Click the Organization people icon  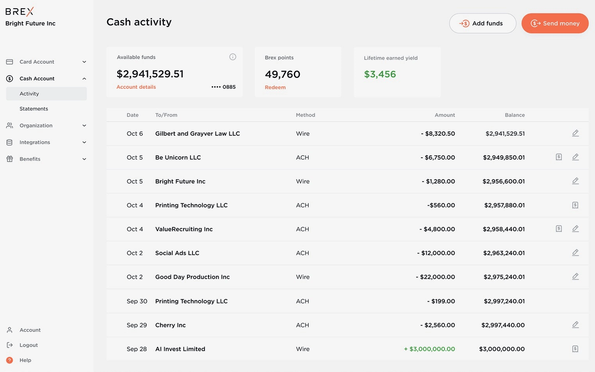click(x=9, y=126)
